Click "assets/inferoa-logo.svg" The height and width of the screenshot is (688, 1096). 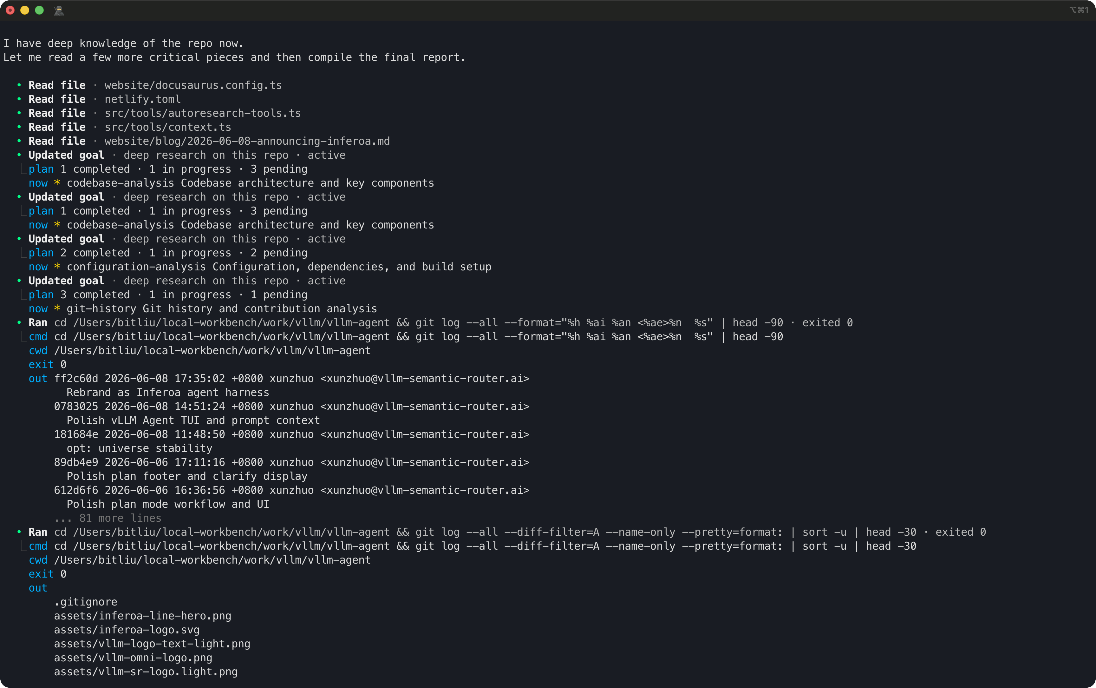coord(127,630)
